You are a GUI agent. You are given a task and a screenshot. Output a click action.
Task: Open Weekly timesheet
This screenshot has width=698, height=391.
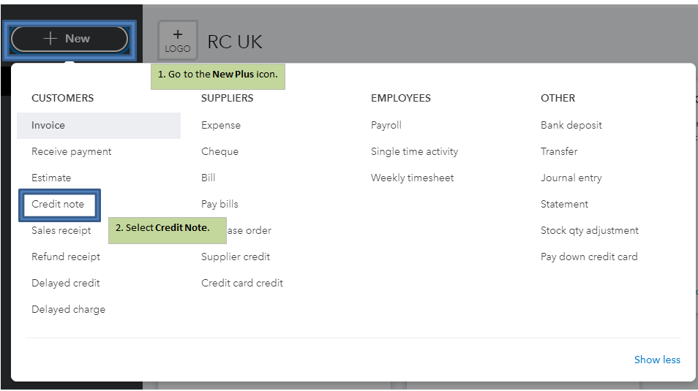pos(412,178)
